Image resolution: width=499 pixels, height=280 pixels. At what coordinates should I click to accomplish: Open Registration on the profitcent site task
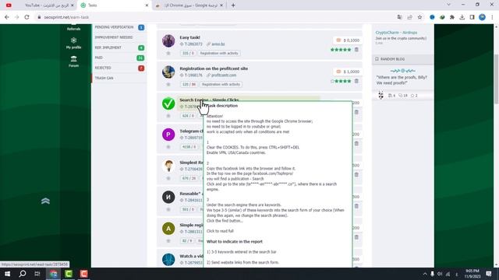(x=214, y=68)
